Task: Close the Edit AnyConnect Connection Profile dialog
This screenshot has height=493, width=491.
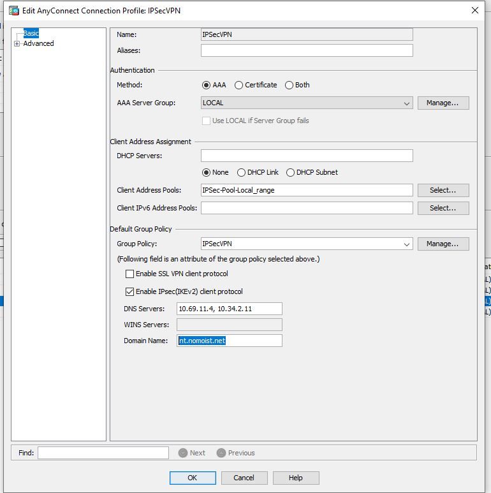Action: pyautogui.click(x=475, y=10)
